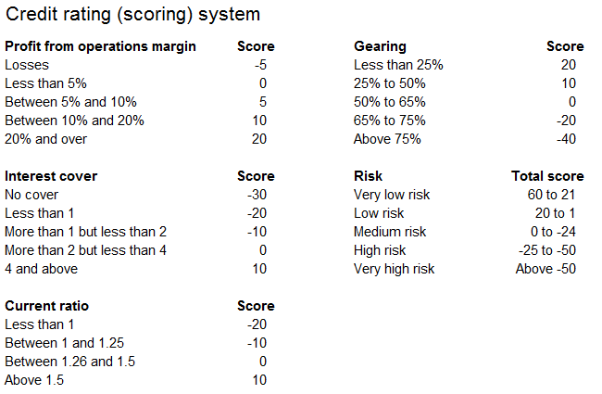Select the 'Profit from operations margin' heading
602x394 pixels.
100,46
